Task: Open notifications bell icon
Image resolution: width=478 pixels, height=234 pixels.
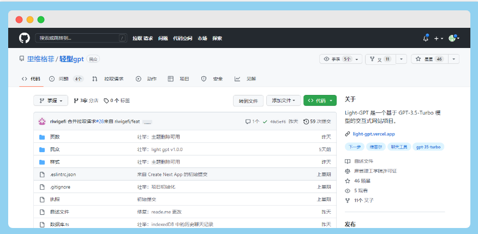Action: [x=426, y=38]
